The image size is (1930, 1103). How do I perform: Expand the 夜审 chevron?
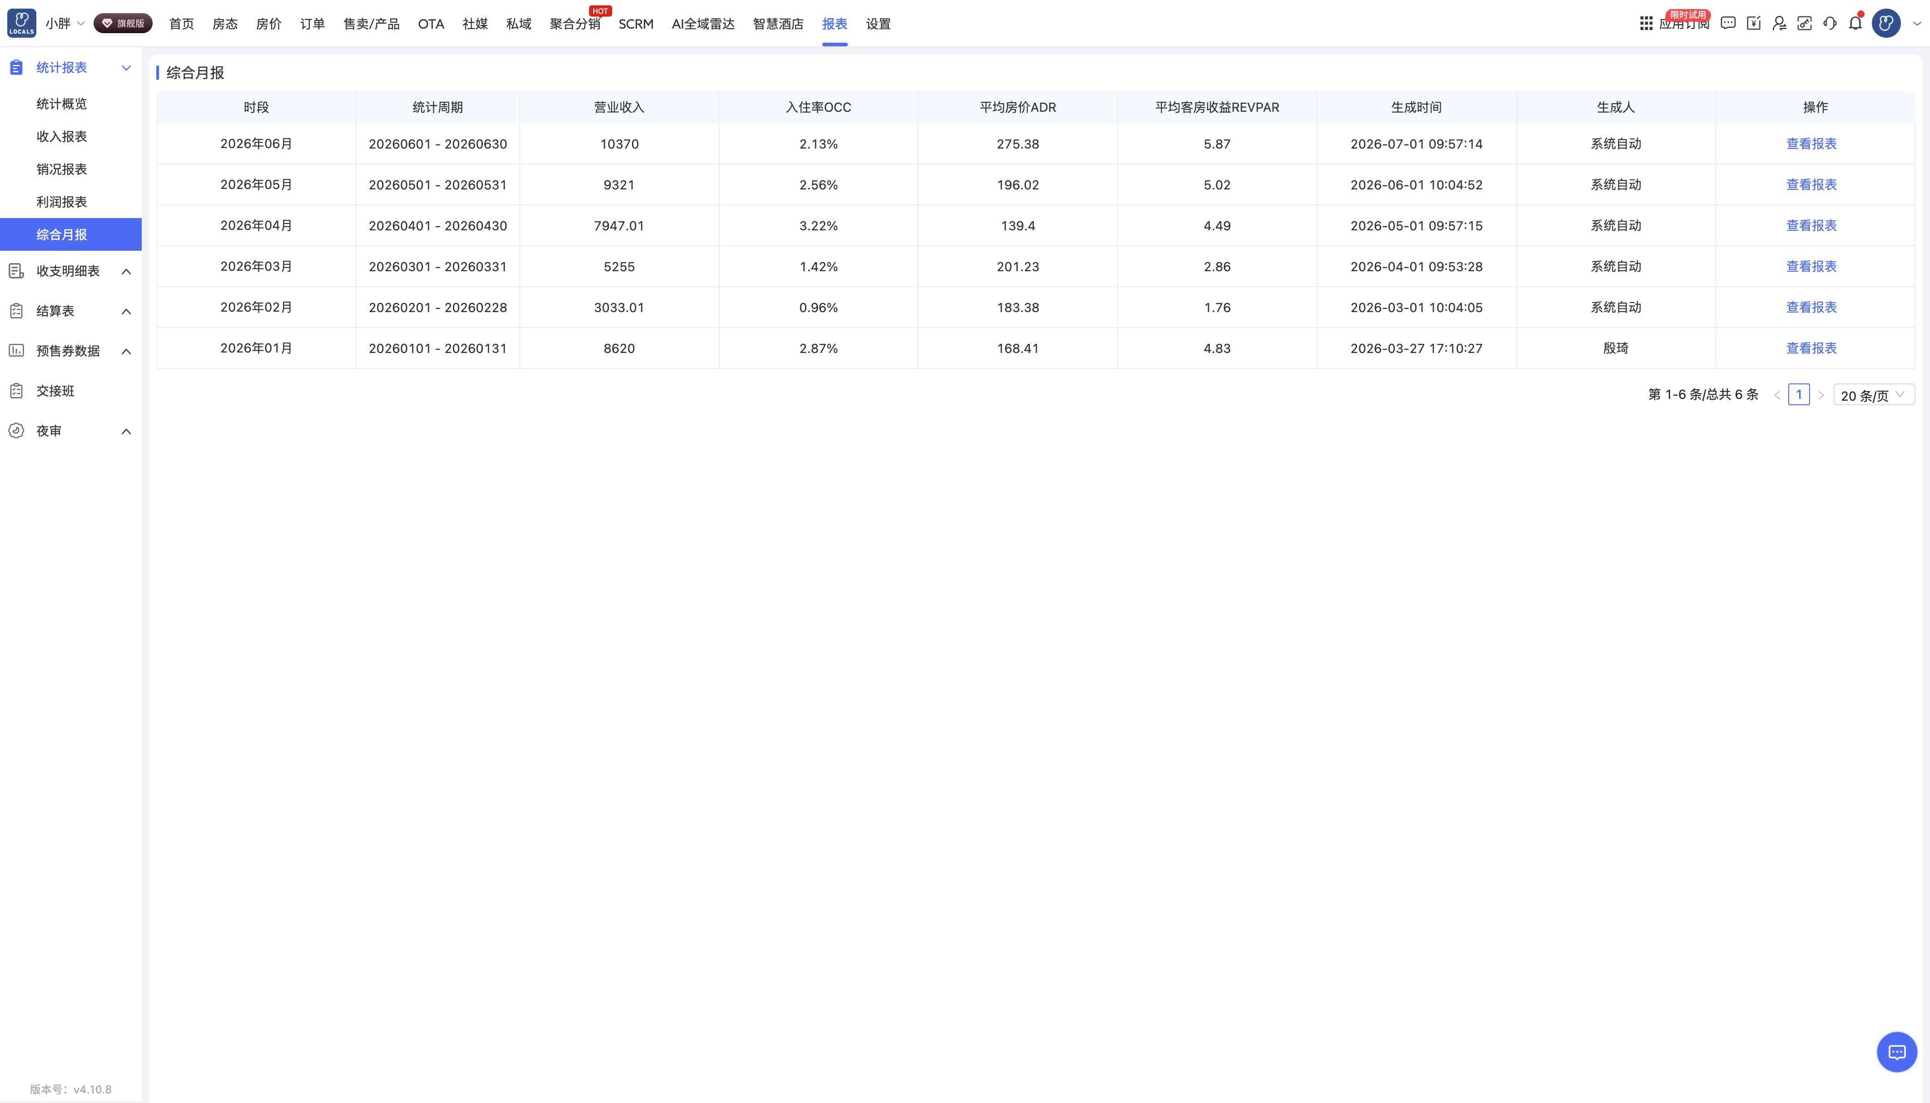126,432
